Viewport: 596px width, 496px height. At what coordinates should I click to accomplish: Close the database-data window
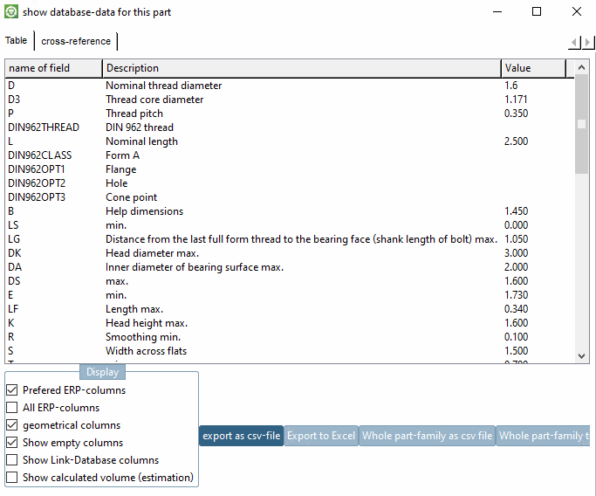click(577, 12)
